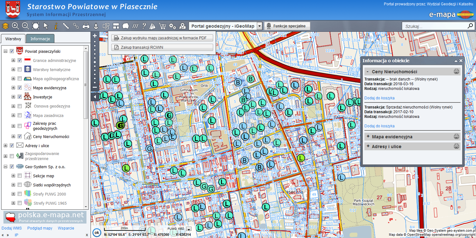This screenshot has height=238, width=476.
Task: Click the warning triangle icon
Action: [153, 26]
